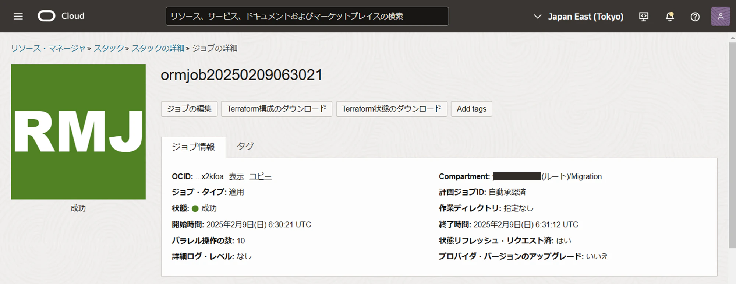Switch to the タグ tab

point(245,147)
